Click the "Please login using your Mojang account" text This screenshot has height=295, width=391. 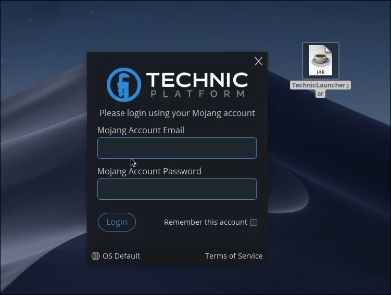pyautogui.click(x=177, y=113)
